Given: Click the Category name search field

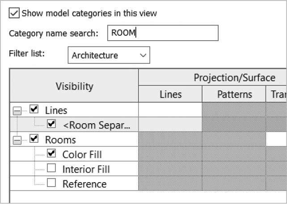Looking at the screenshot, I should click(x=163, y=33).
